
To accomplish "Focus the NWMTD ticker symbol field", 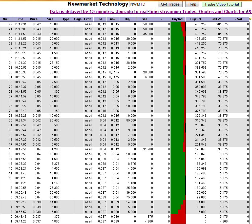I will click(142, 4).
